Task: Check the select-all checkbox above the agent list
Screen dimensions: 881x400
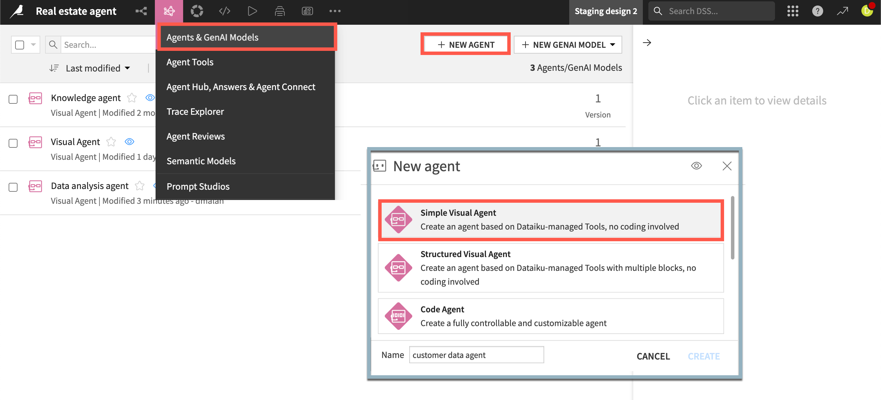Action: pos(20,44)
